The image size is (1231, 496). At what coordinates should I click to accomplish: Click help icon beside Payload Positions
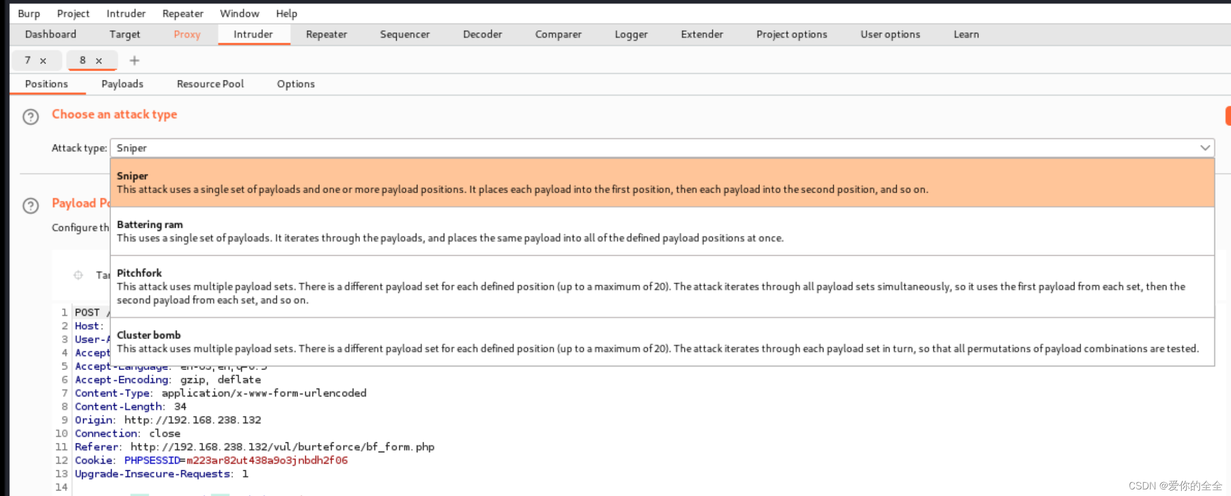coord(31,206)
